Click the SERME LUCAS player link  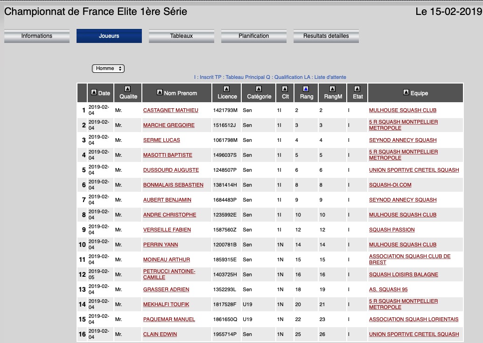(161, 140)
